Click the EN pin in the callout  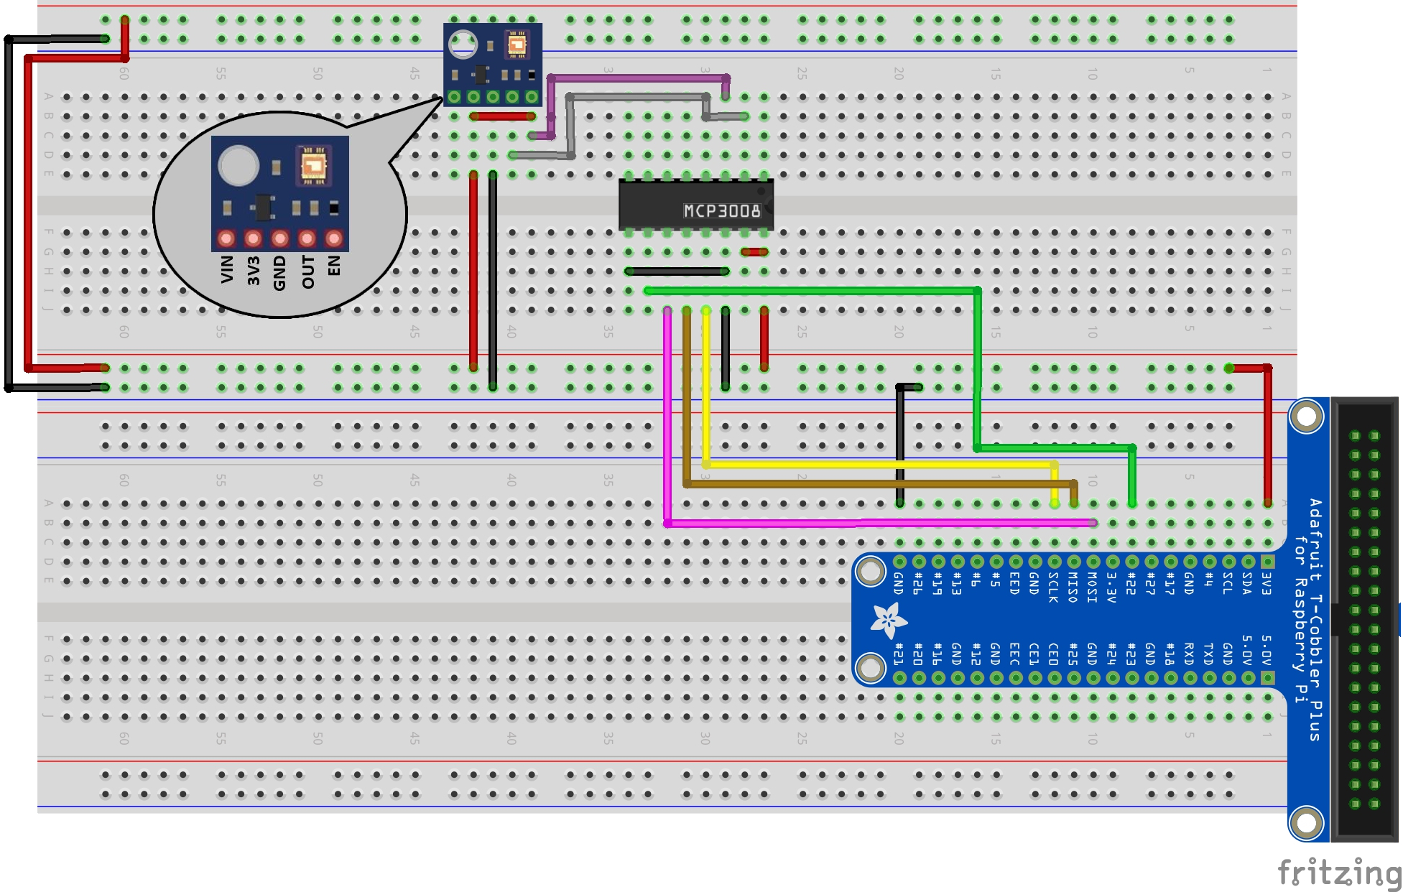(x=333, y=238)
